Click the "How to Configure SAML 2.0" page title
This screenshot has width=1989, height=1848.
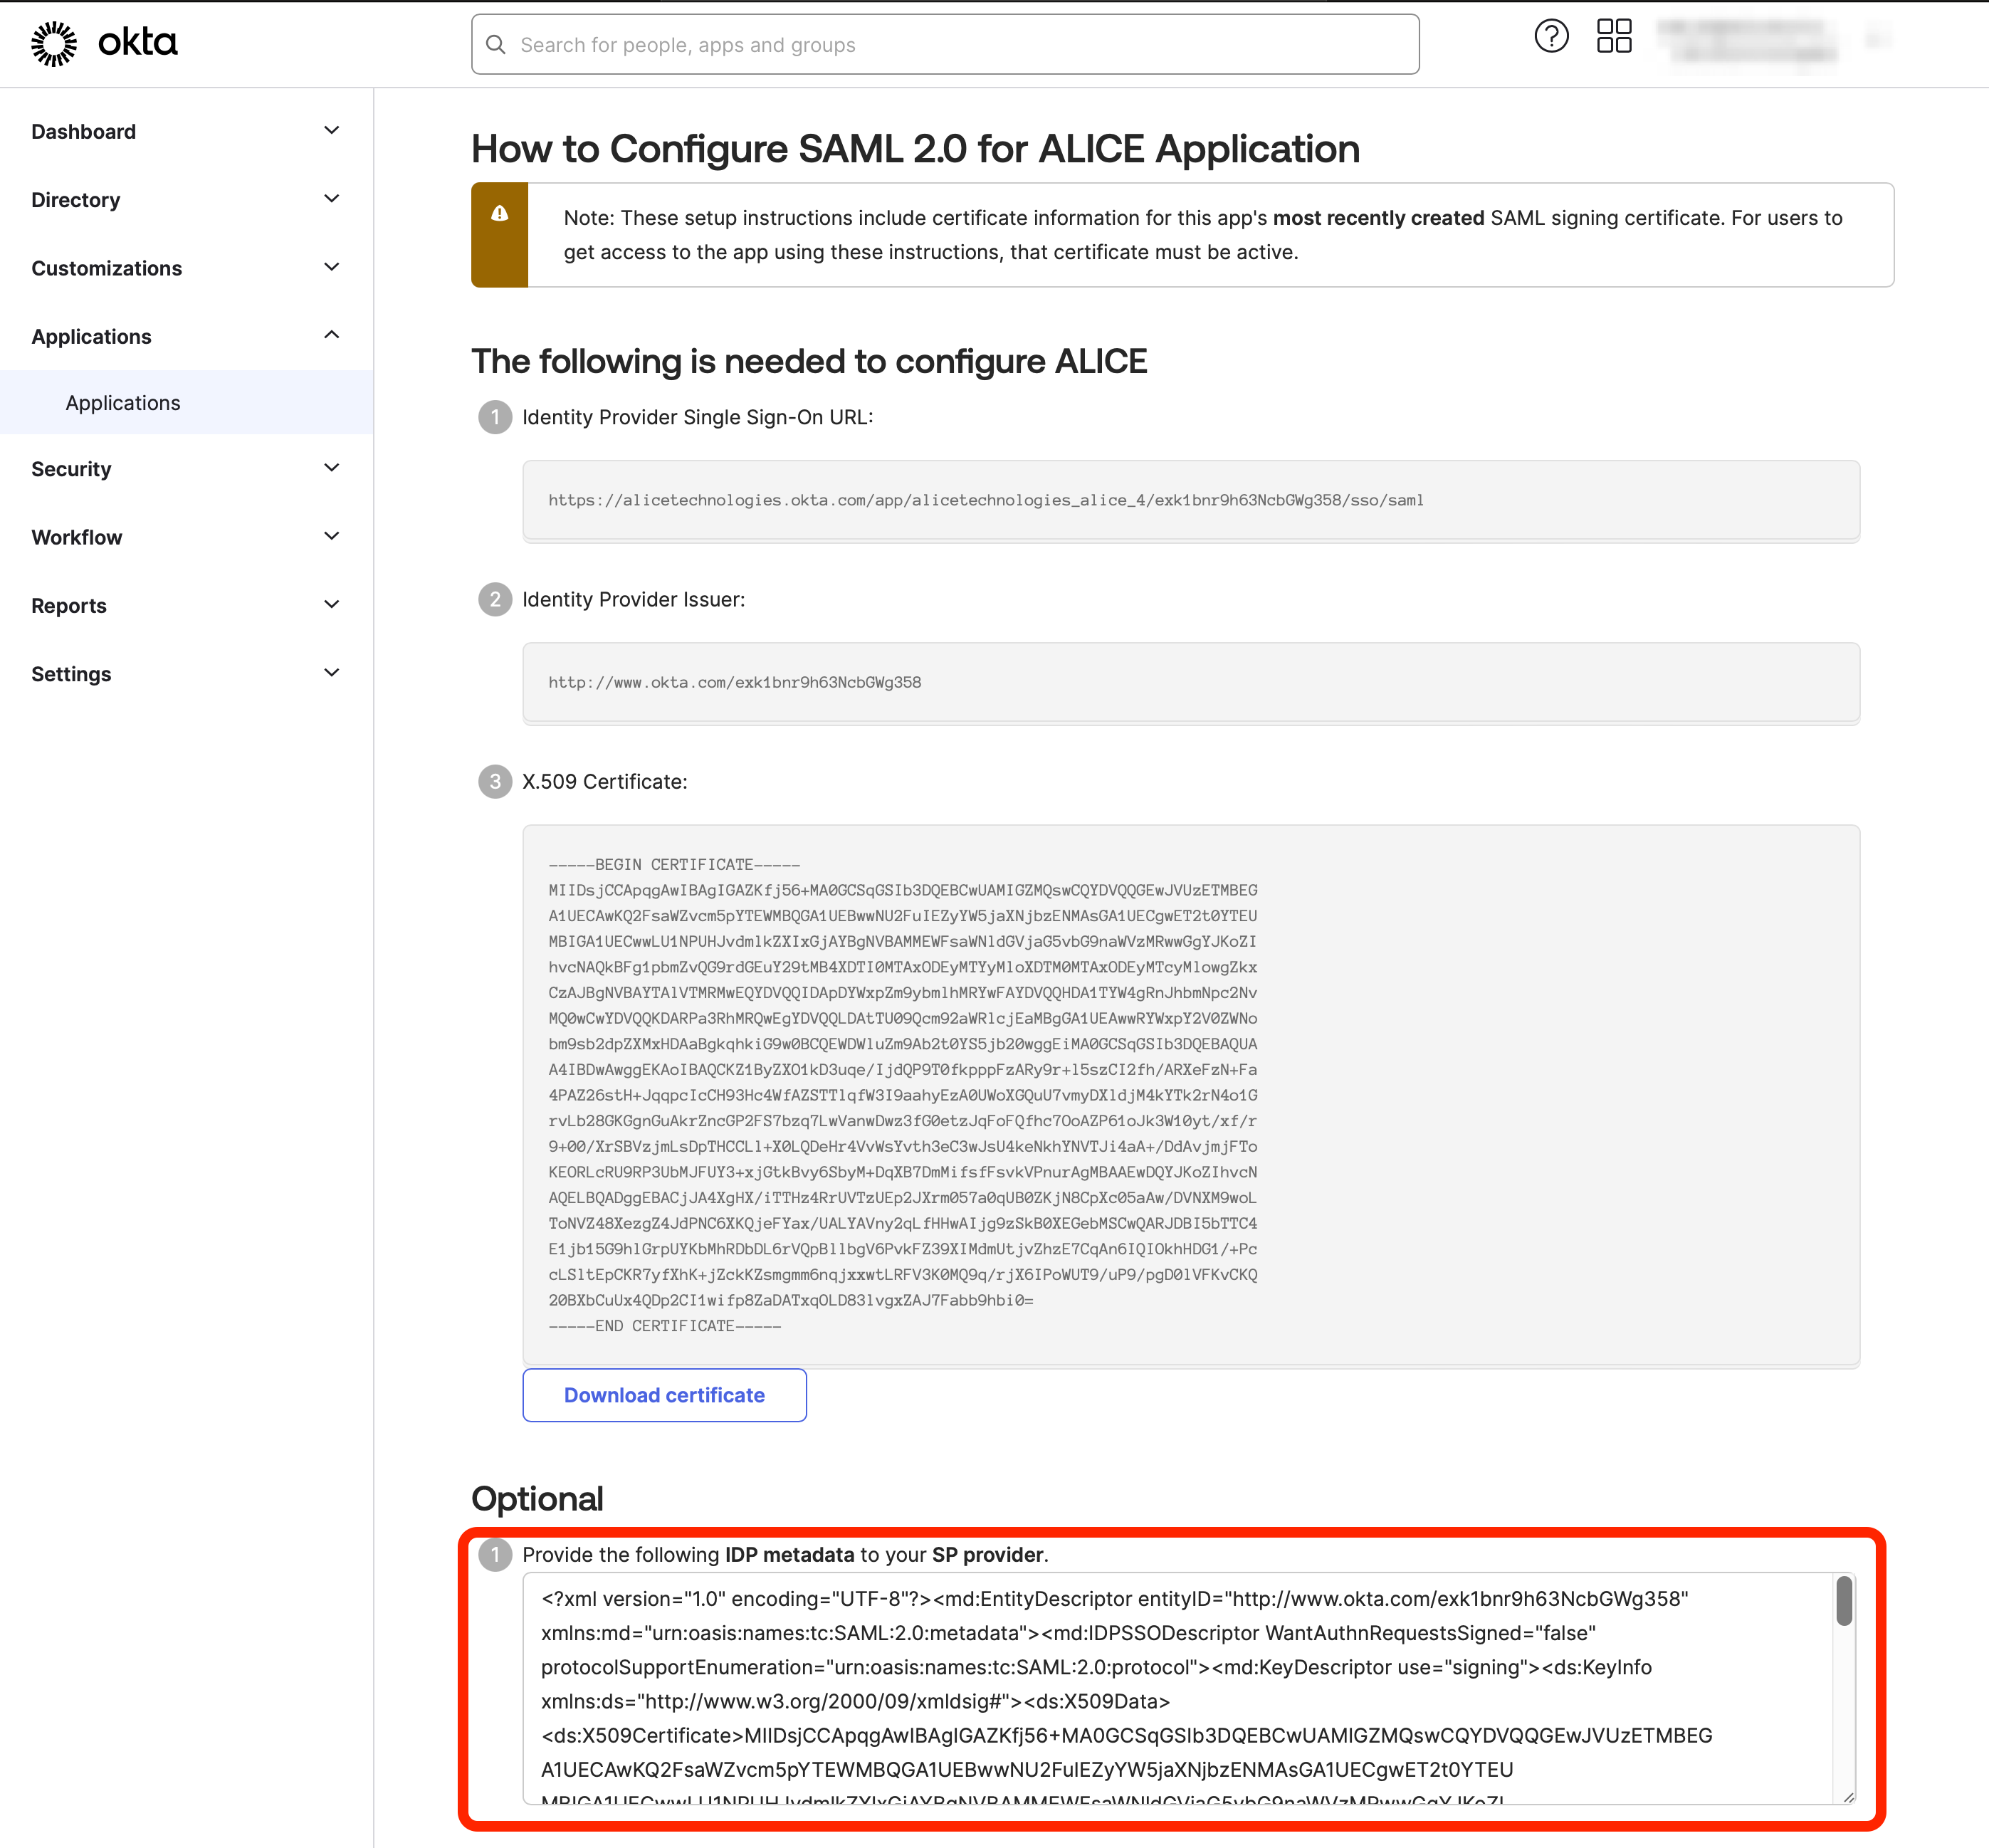pyautogui.click(x=915, y=149)
